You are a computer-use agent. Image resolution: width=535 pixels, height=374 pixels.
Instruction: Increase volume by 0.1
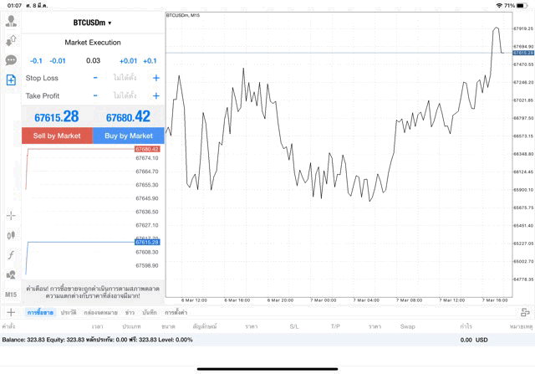pos(150,61)
